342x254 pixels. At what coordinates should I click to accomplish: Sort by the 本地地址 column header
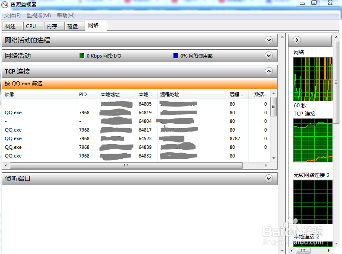click(117, 94)
